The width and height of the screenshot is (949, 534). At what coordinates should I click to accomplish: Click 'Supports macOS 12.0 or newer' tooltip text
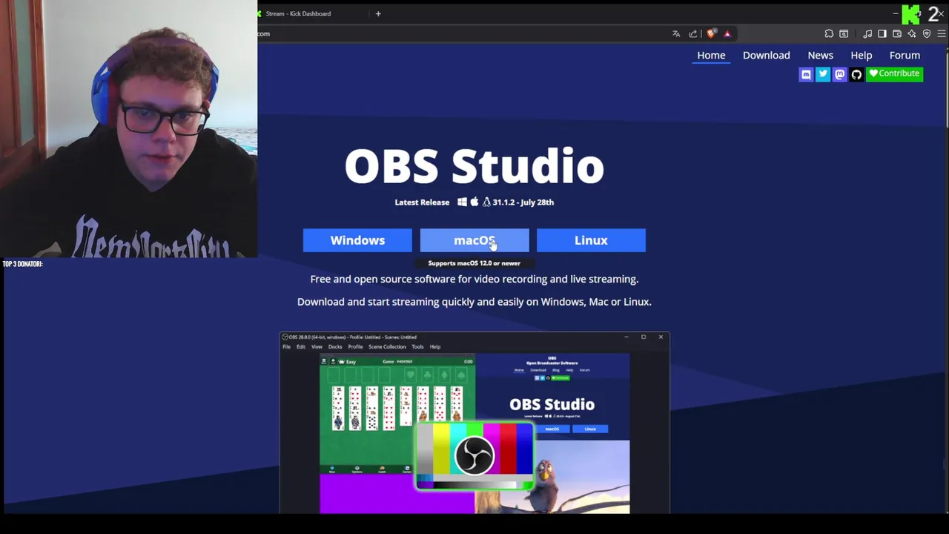[474, 263]
